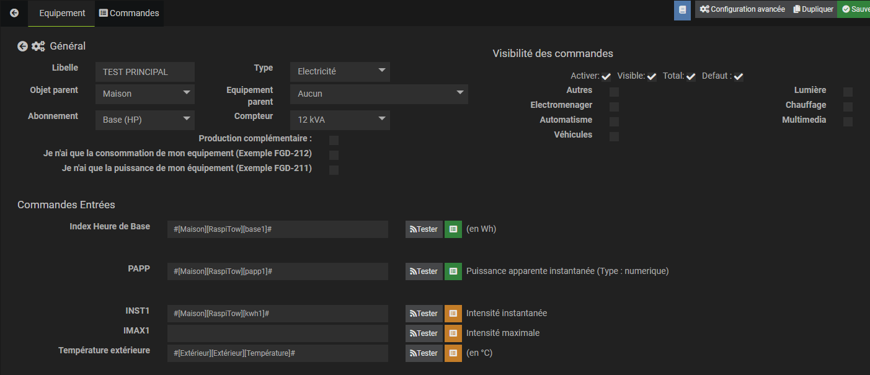Screen dimensions: 870x375
Task: Open green command picker for PAPP
Action: tap(453, 271)
